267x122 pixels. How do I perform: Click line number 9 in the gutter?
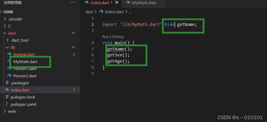92,74
